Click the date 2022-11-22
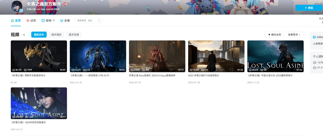Viewport: 323px width, 138px height. [x=253, y=83]
